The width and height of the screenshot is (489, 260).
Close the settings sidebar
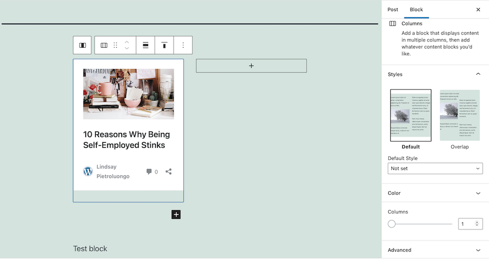point(478,10)
